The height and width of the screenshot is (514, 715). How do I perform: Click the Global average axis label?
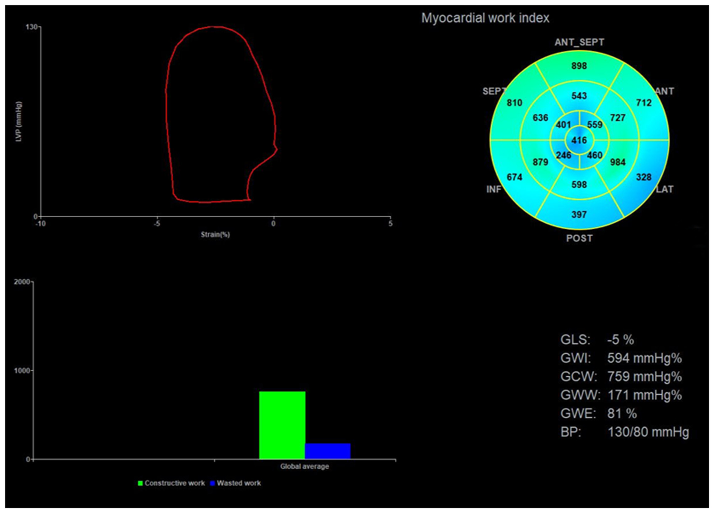(304, 466)
